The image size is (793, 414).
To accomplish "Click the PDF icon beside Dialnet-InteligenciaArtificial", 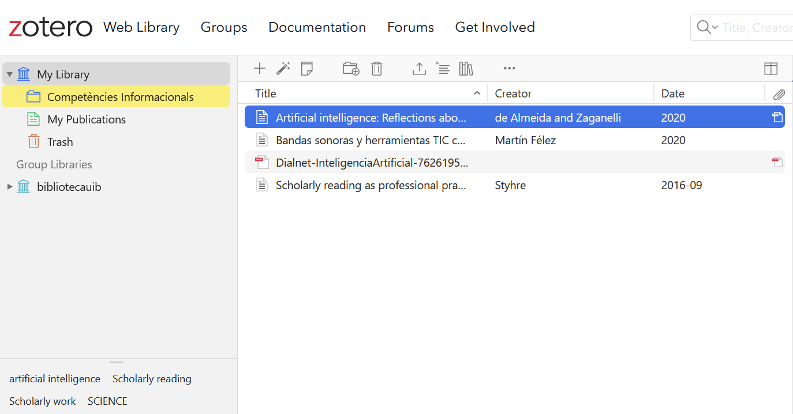I will click(262, 163).
